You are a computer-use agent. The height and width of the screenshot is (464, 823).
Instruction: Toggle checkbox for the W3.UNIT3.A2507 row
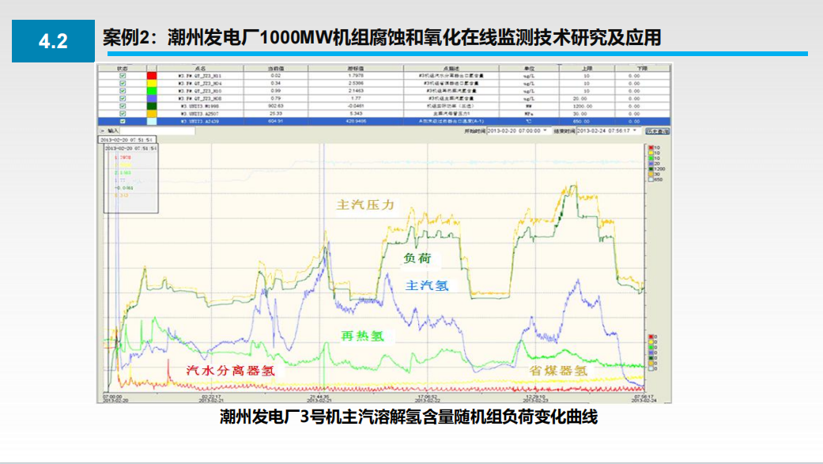(x=122, y=113)
